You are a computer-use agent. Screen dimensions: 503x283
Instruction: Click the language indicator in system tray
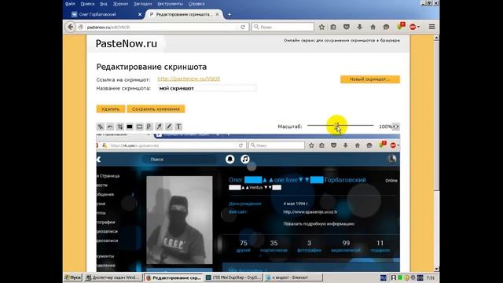pyautogui.click(x=384, y=277)
